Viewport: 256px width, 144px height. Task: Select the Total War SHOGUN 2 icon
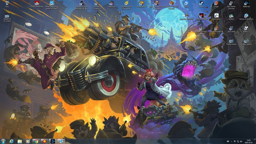[x=186, y=17]
